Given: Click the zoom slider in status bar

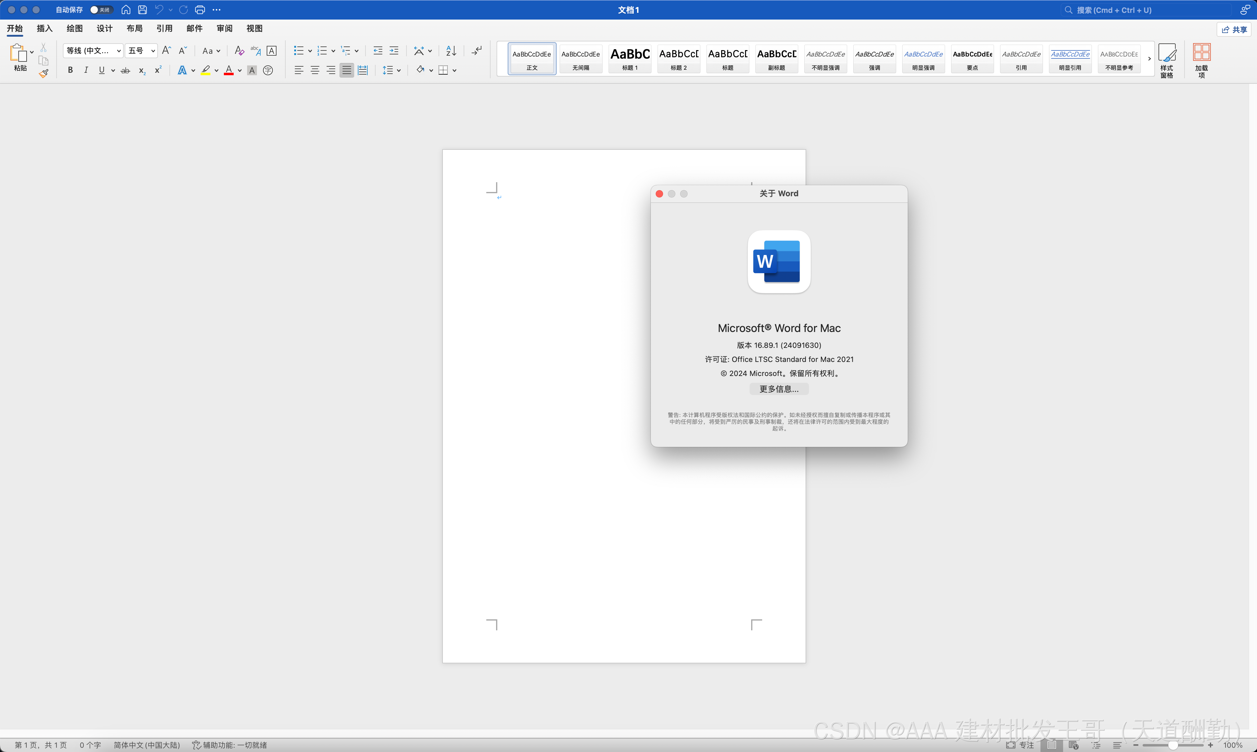Looking at the screenshot, I should (x=1172, y=745).
